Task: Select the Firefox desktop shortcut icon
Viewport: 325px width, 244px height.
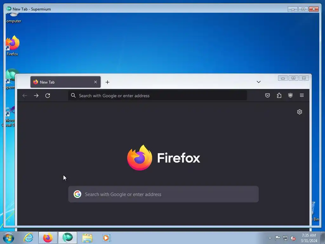Action: point(12,46)
